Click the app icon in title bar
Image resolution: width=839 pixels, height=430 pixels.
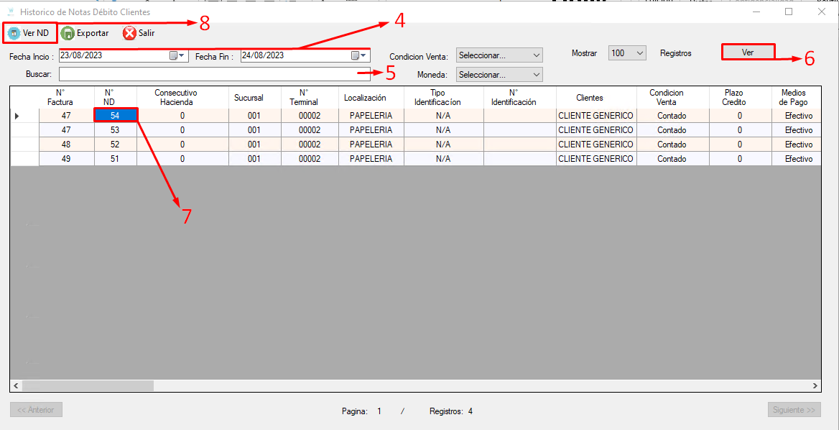click(x=11, y=12)
